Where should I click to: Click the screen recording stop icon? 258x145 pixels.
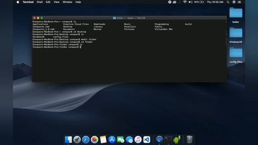point(170,2)
